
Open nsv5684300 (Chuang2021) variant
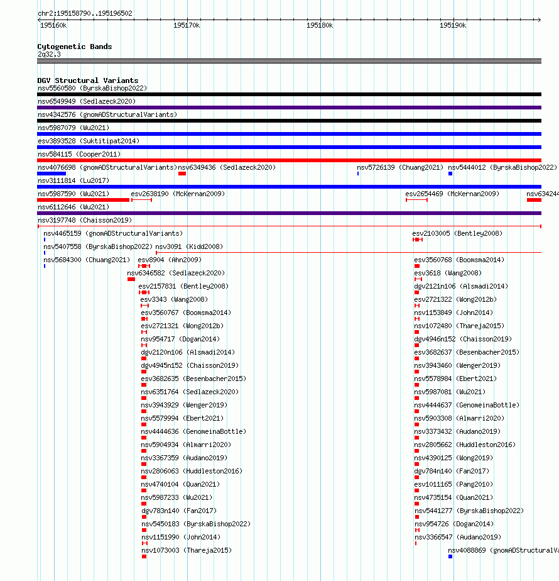[x=87, y=260]
